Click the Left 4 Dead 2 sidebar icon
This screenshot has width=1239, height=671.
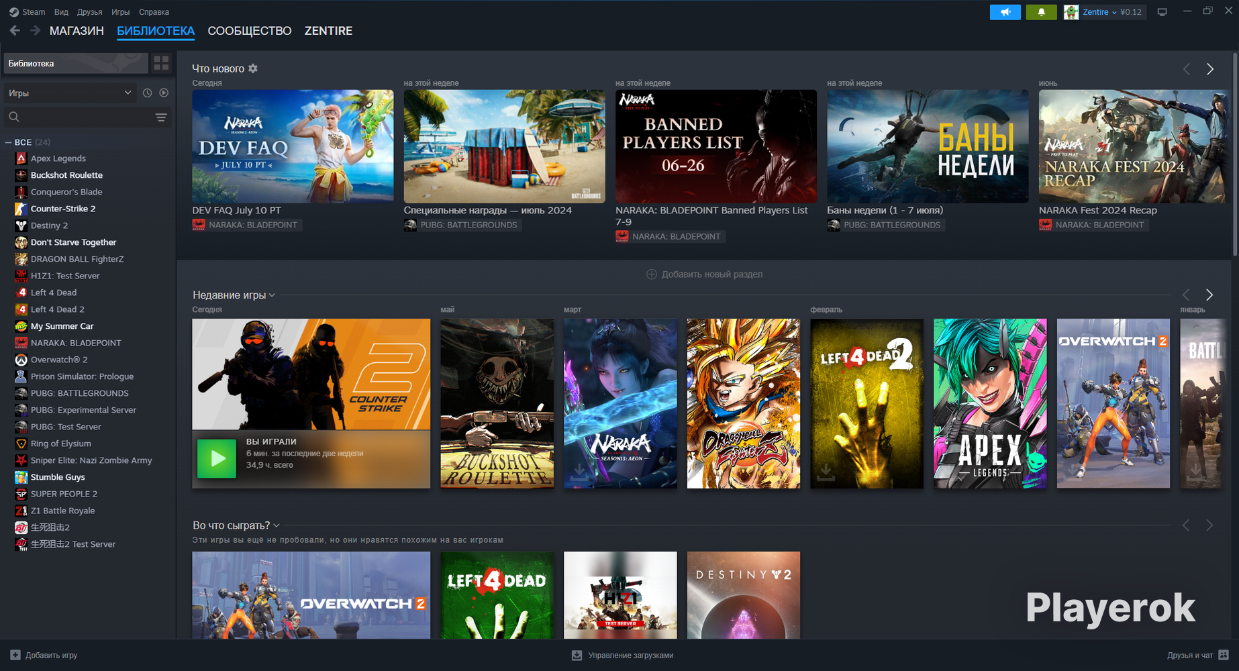21,309
